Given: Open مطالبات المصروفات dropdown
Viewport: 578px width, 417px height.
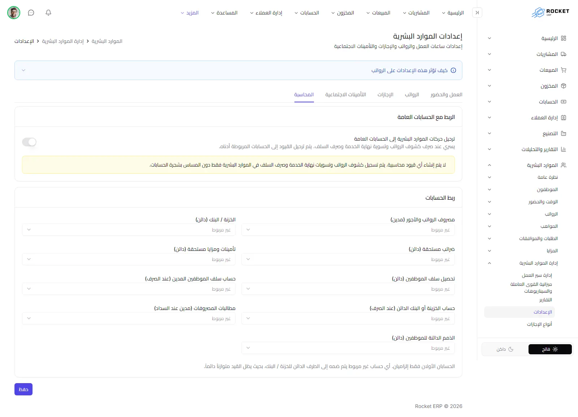Looking at the screenshot, I should tap(129, 318).
